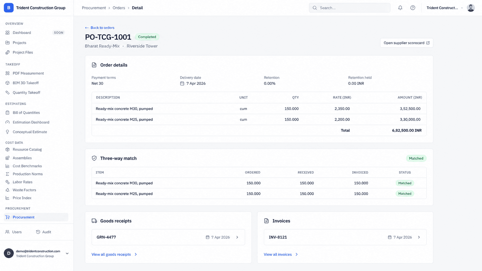The height and width of the screenshot is (271, 482).
Task: Click the Goods receipts truck icon
Action: tap(94, 221)
